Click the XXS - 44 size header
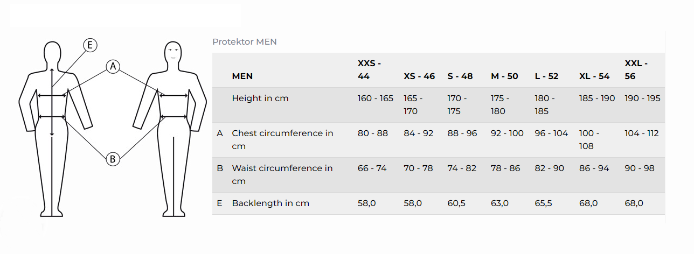The width and height of the screenshot is (694, 254). (x=370, y=70)
